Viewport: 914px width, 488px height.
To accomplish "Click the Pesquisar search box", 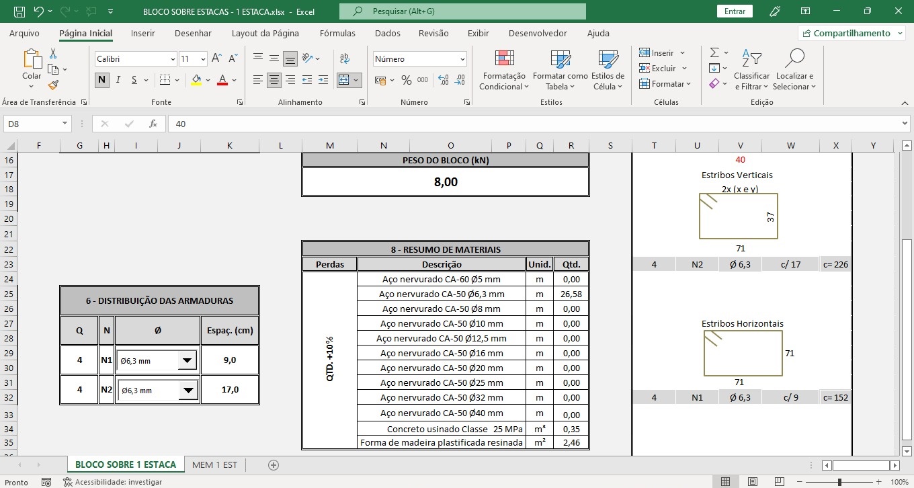I will [462, 11].
